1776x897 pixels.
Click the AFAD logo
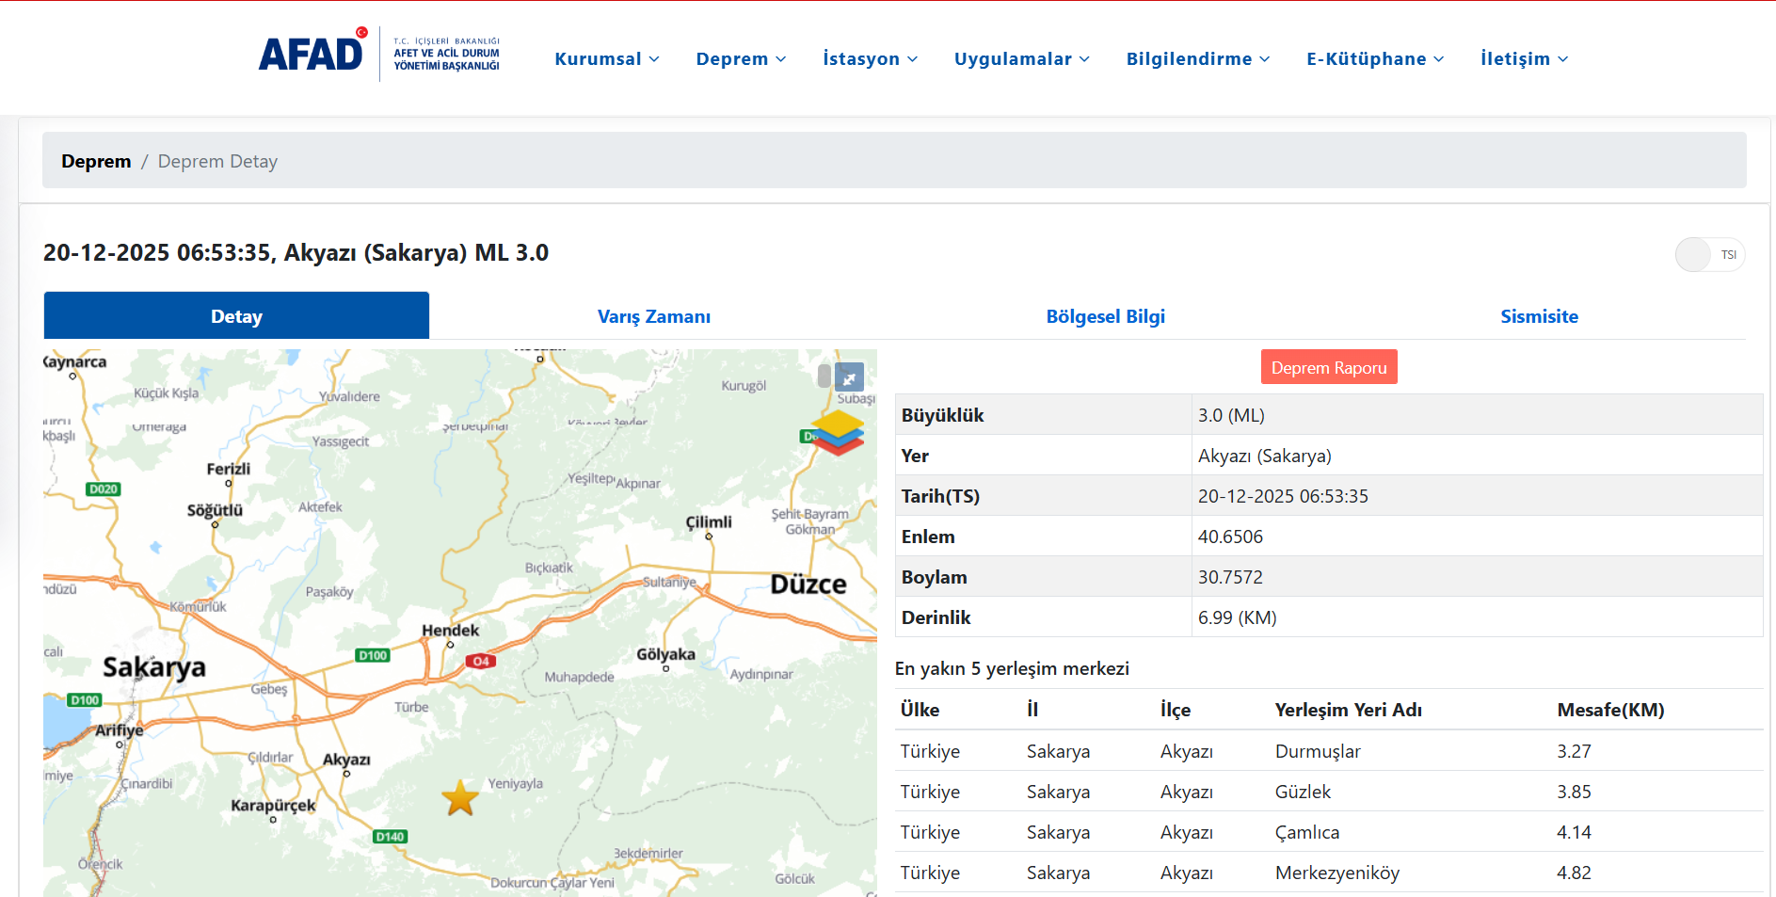[378, 55]
